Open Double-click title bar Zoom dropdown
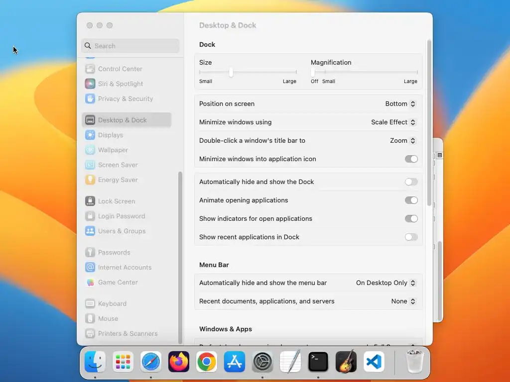The width and height of the screenshot is (510, 382). (402, 141)
